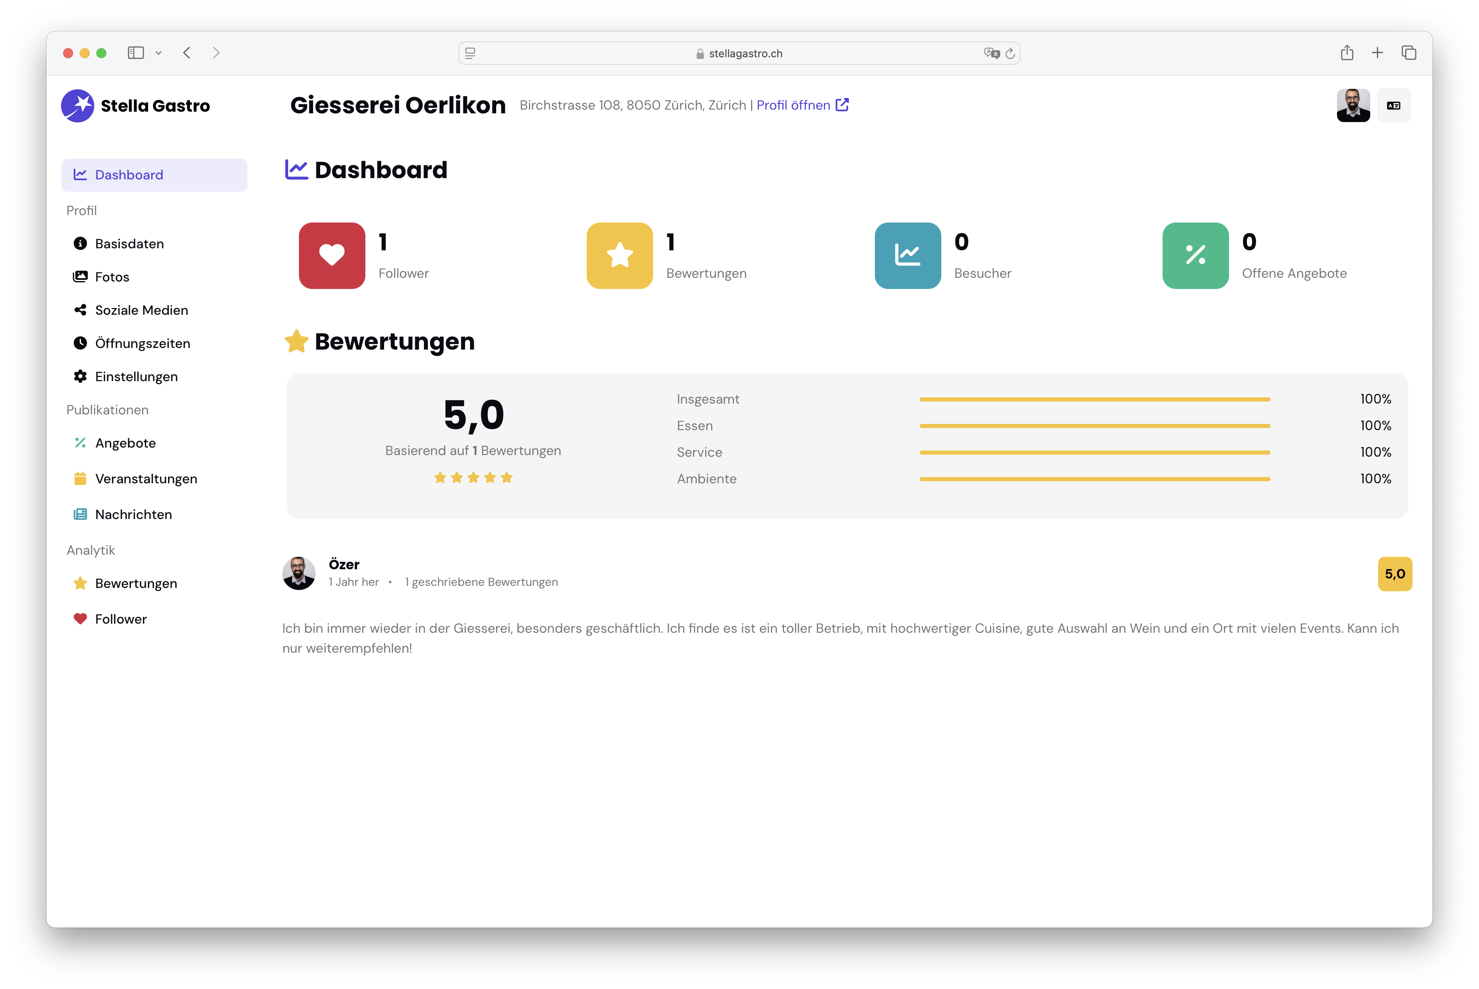The image size is (1479, 989).
Task: Toggle Safari sidebar button
Action: pos(136,53)
